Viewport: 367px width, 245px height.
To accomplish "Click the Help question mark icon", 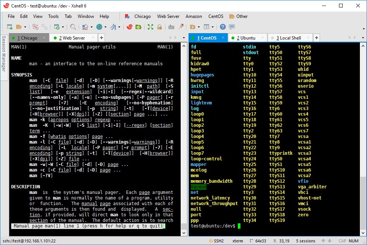I will (222, 27).
